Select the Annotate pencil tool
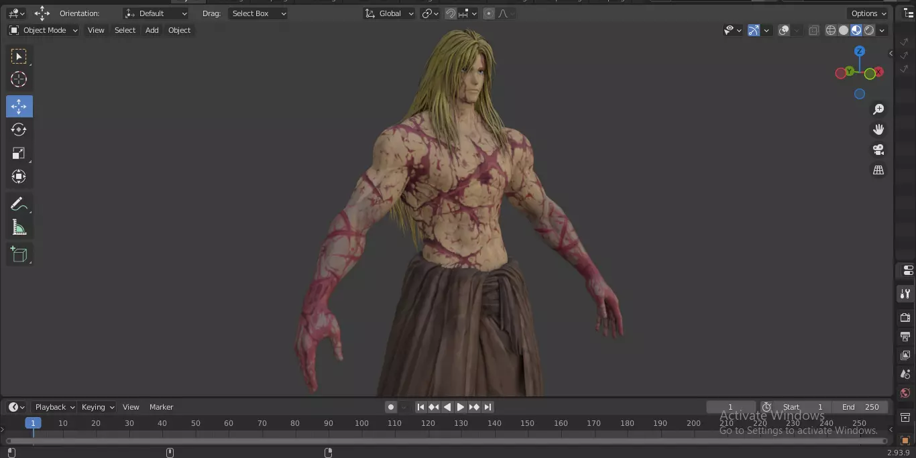This screenshot has height=458, width=916. click(x=19, y=205)
